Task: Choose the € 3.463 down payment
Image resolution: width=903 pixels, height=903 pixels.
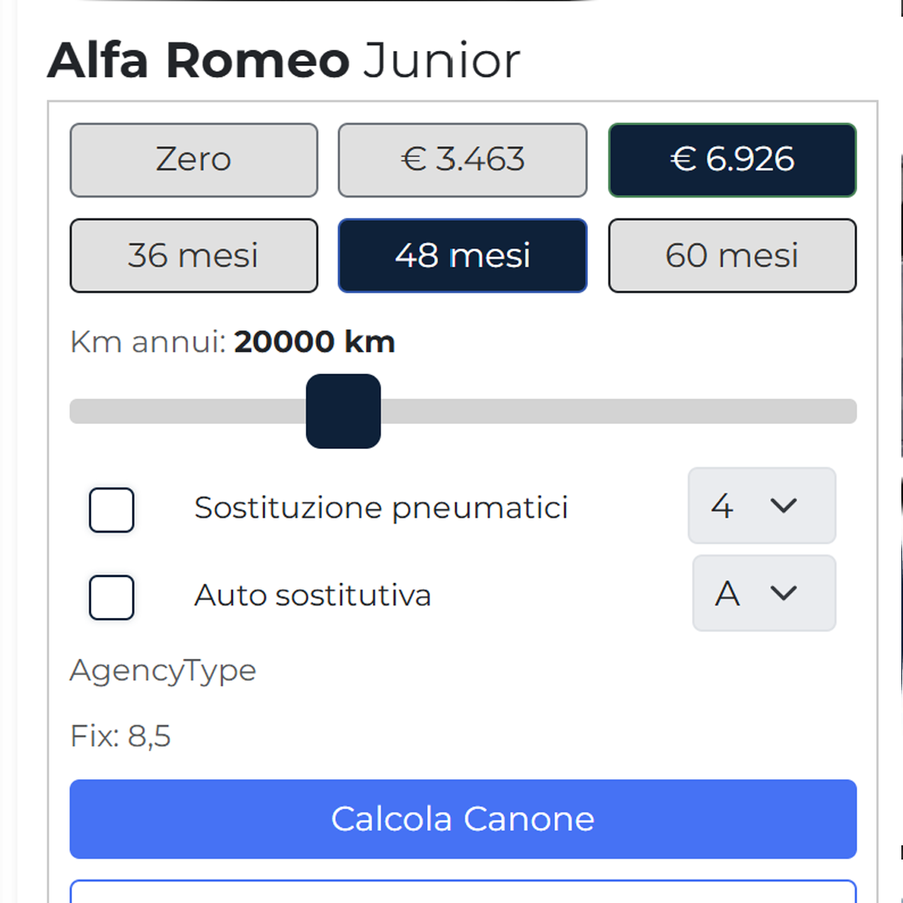Action: tap(462, 160)
